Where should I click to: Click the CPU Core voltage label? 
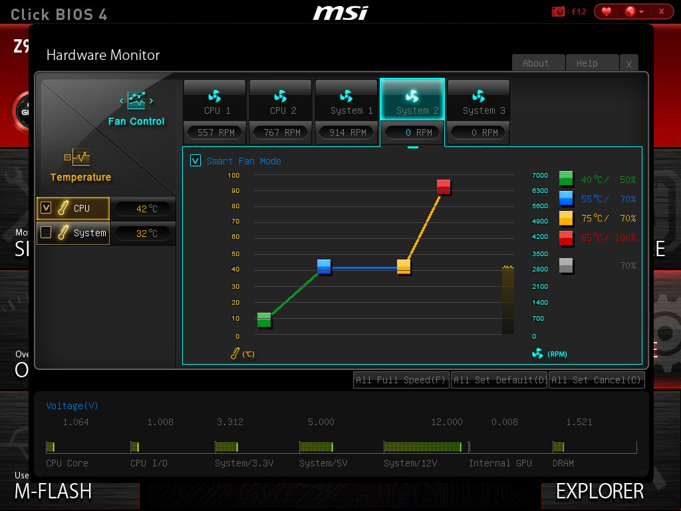point(67,463)
